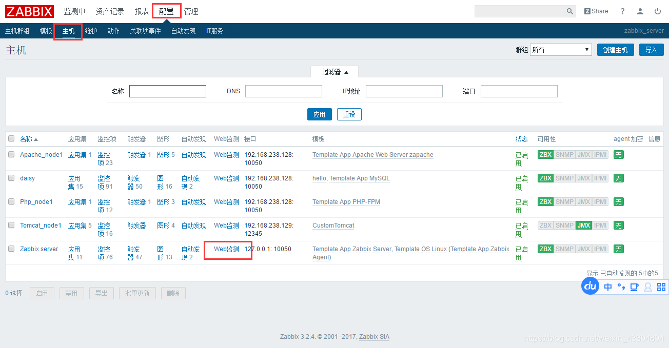This screenshot has height=348, width=669.
Task: Focus the 端口 filter input
Action: pos(519,91)
